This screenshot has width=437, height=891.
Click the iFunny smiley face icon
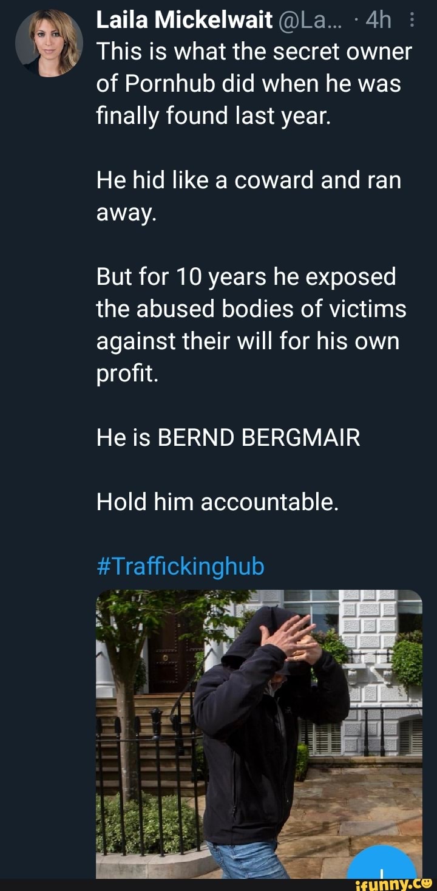coord(426,882)
